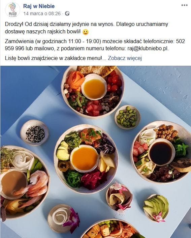Open the photo at the center salmon bowl

pos(86,159)
